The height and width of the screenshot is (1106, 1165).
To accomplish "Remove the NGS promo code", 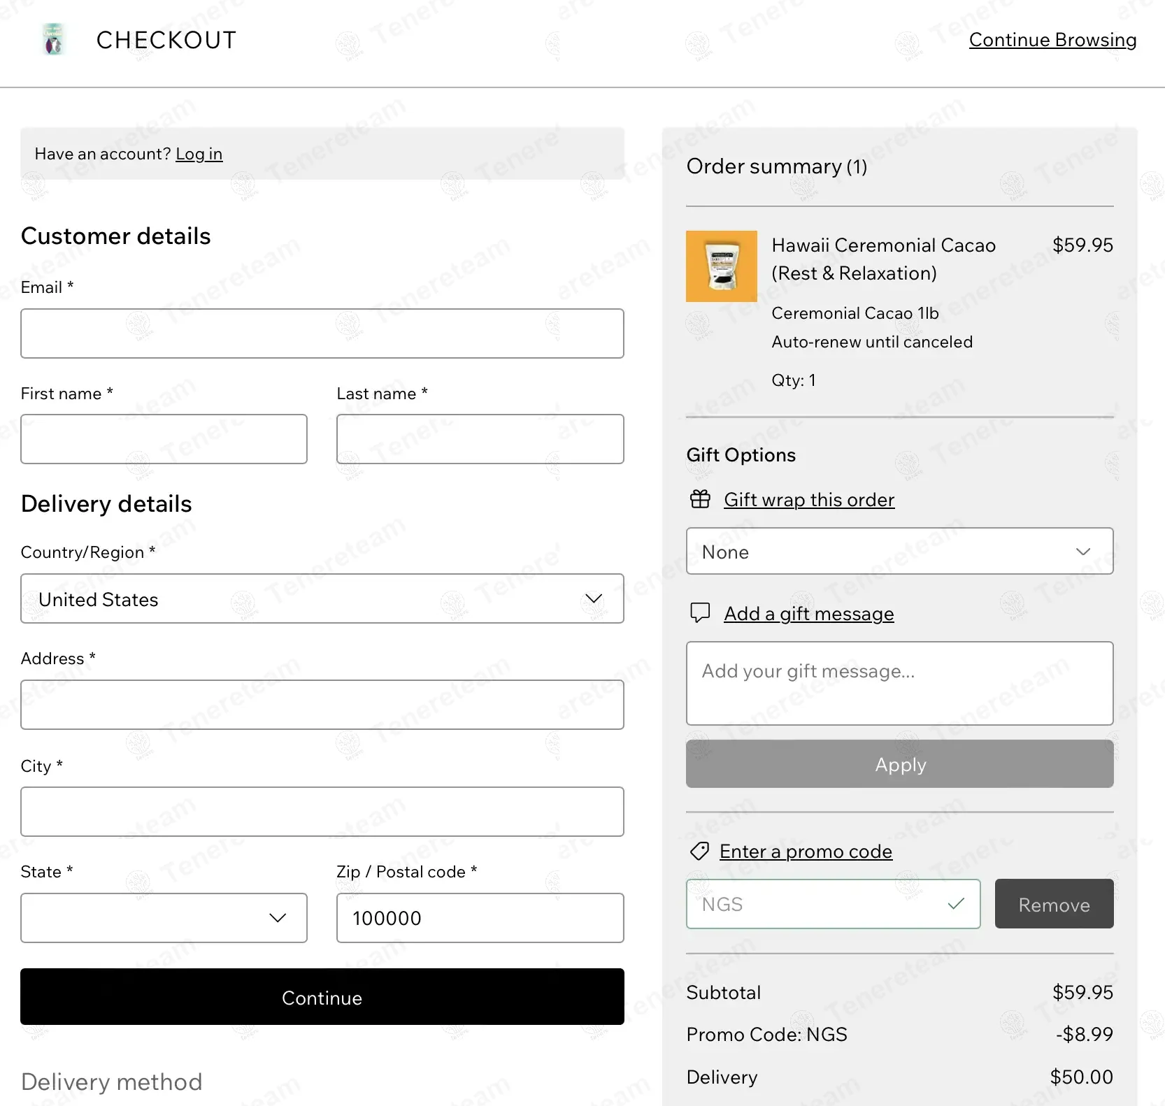I will [1055, 904].
